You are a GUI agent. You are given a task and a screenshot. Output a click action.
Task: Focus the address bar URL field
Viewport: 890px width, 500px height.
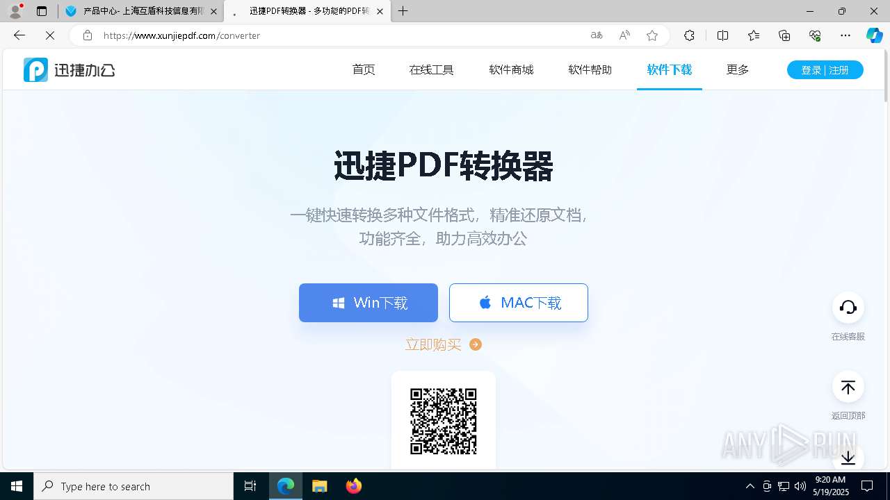(x=341, y=35)
